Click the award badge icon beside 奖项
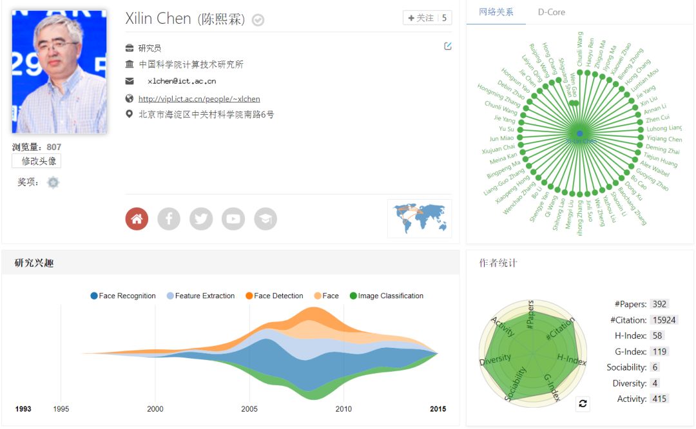The width and height of the screenshot is (696, 429). [x=53, y=182]
